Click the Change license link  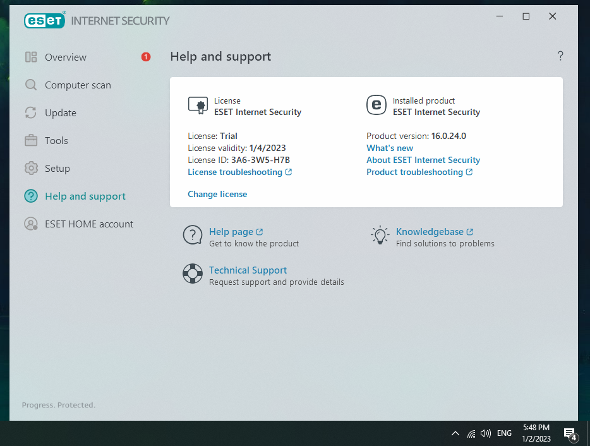217,194
